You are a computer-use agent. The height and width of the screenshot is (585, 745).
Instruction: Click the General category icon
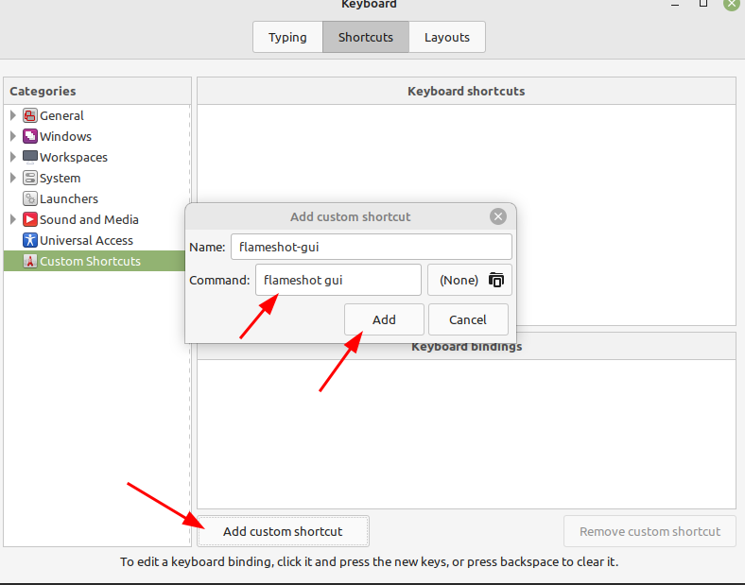pyautogui.click(x=29, y=116)
